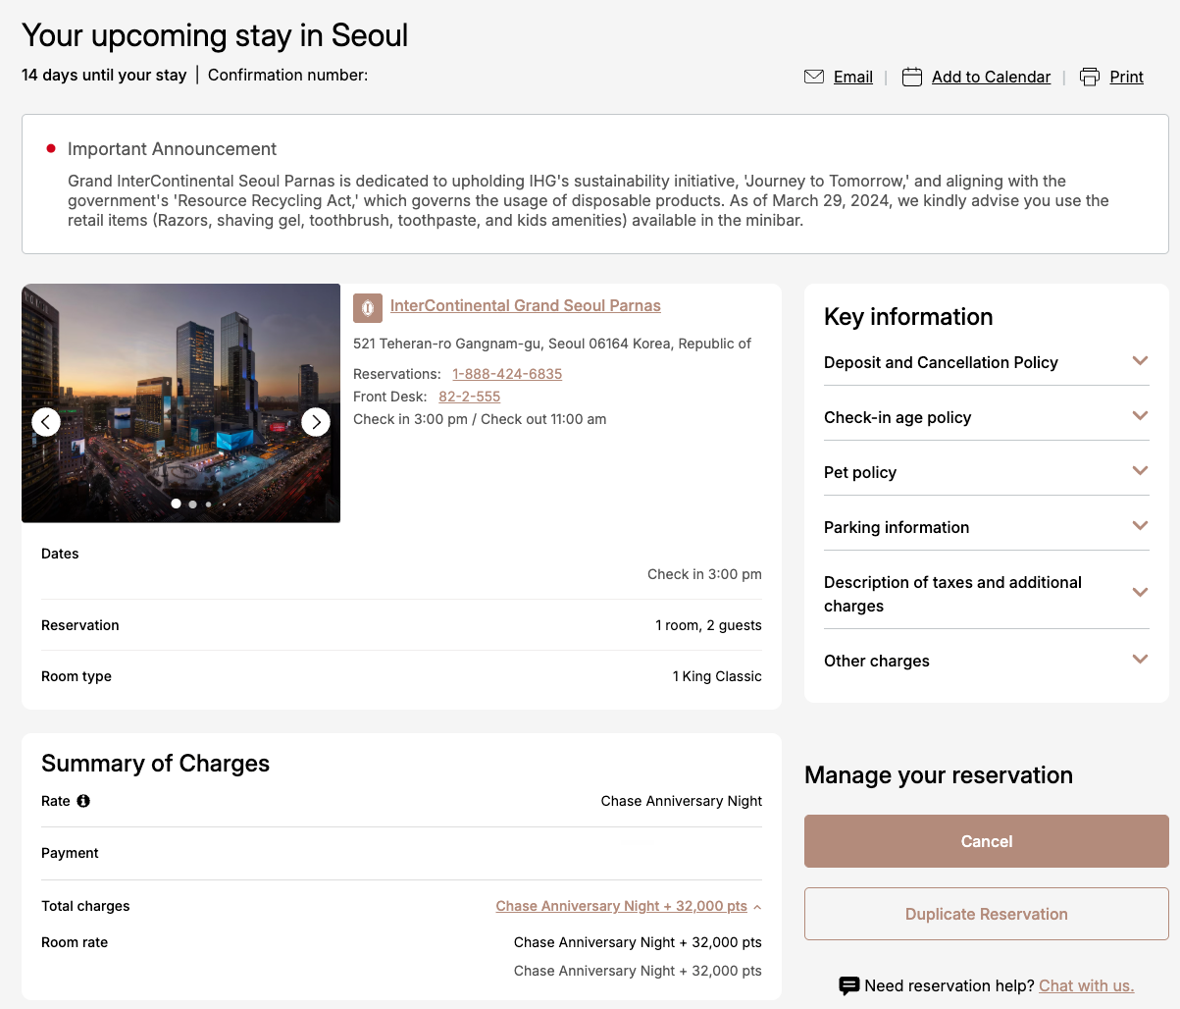Expand Description of taxes and additional charges
Screen dimensions: 1180x1009
[x=986, y=594]
